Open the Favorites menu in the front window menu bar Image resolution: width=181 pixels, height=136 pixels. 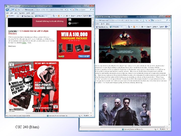[22, 13]
